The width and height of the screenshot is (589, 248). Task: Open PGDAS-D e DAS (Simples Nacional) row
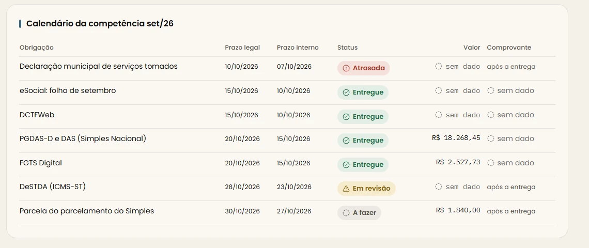point(287,141)
